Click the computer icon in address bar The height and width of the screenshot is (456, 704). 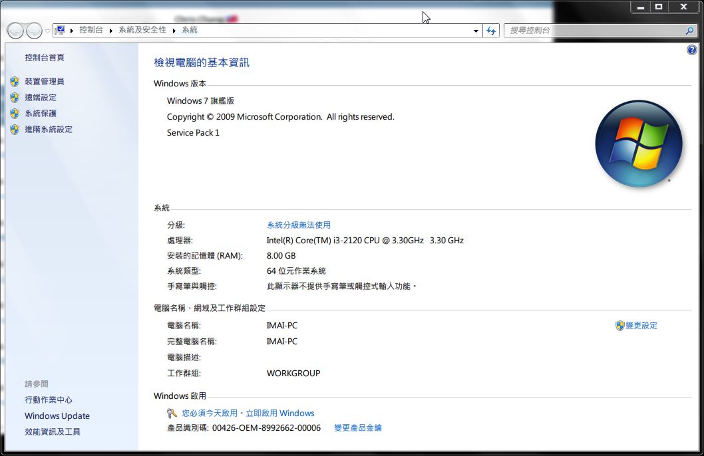point(60,30)
